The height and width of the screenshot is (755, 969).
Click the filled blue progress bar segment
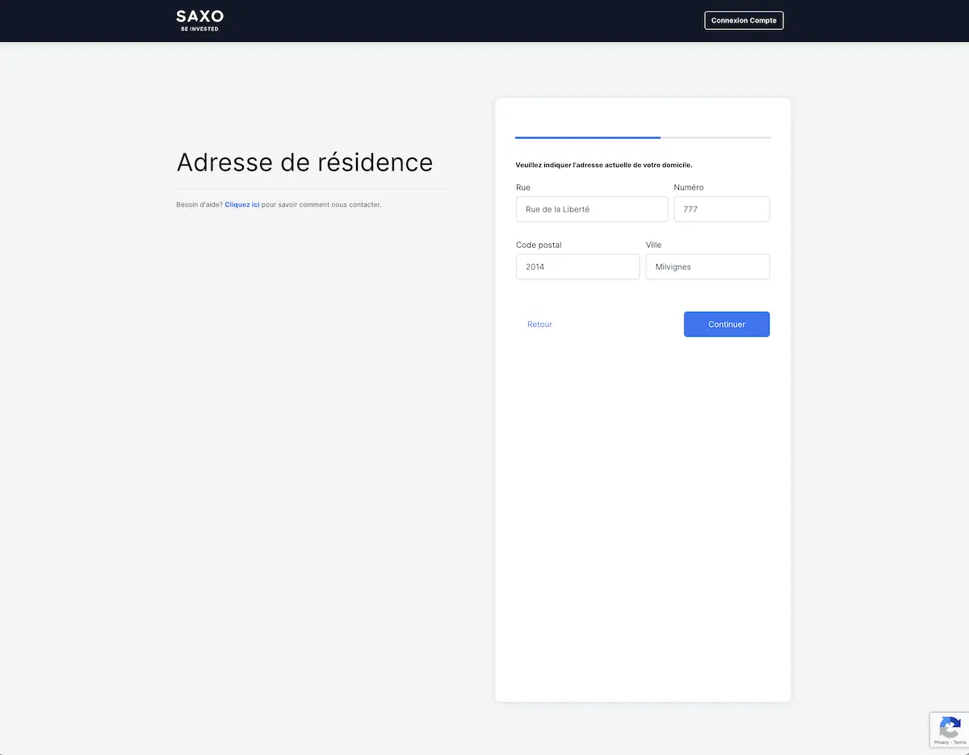coord(587,138)
